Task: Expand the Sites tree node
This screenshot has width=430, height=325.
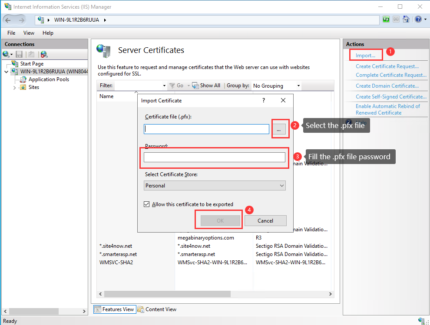Action: point(14,87)
